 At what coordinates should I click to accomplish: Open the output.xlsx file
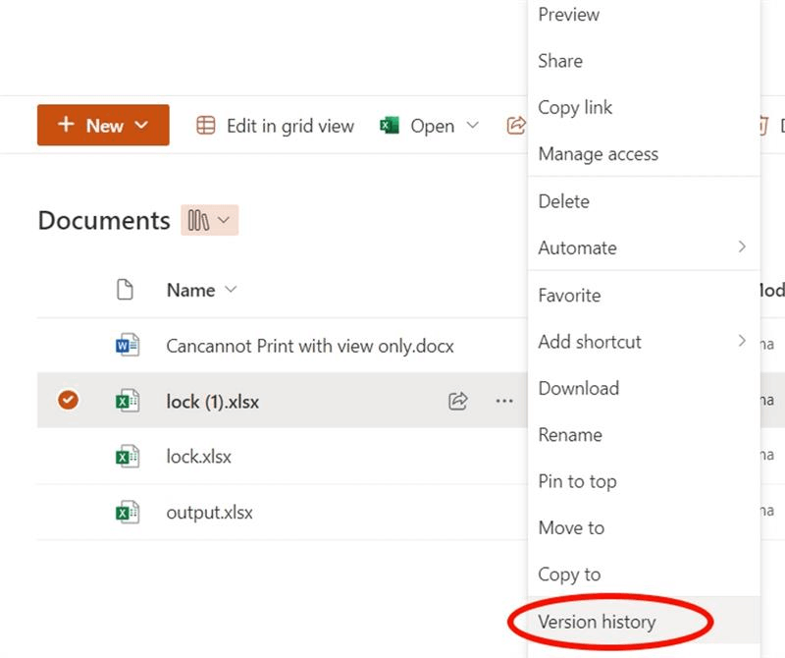[x=209, y=513]
